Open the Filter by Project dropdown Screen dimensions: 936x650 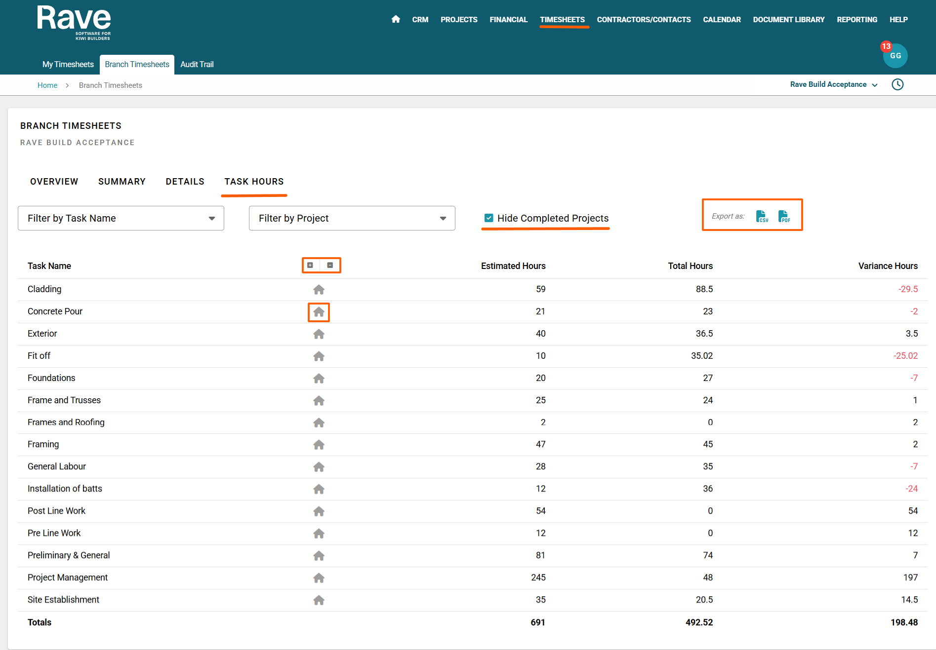click(x=352, y=218)
